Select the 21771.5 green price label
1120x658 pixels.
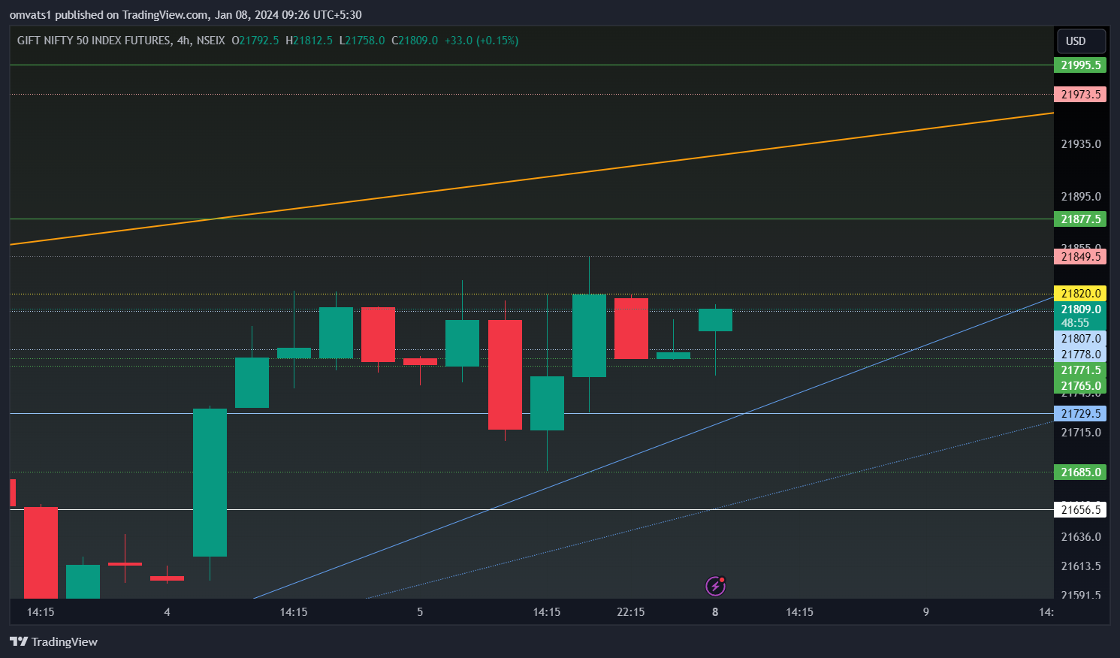pyautogui.click(x=1080, y=370)
